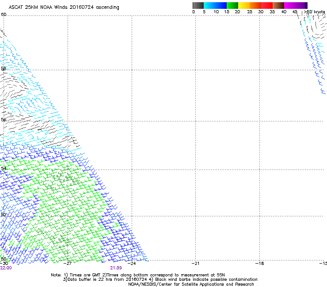Screen dimensions: 327x287
Task: Click the latitude label '58'
Action: [4, 68]
